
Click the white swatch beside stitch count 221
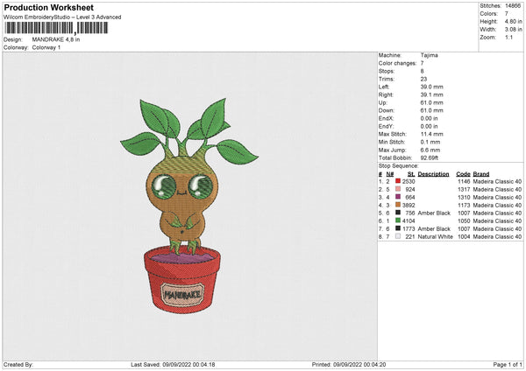[398, 236]
